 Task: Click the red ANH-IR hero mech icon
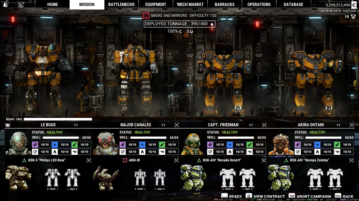pos(125,160)
